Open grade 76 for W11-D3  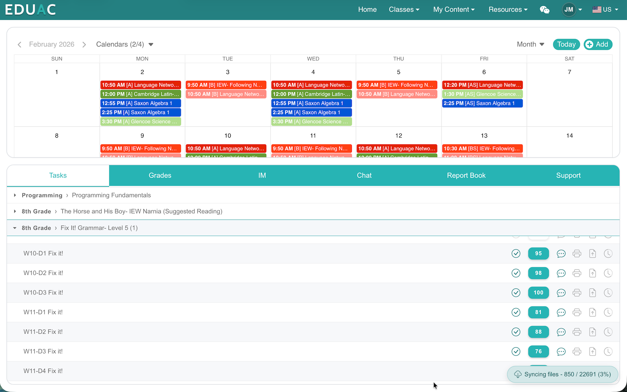pos(539,351)
